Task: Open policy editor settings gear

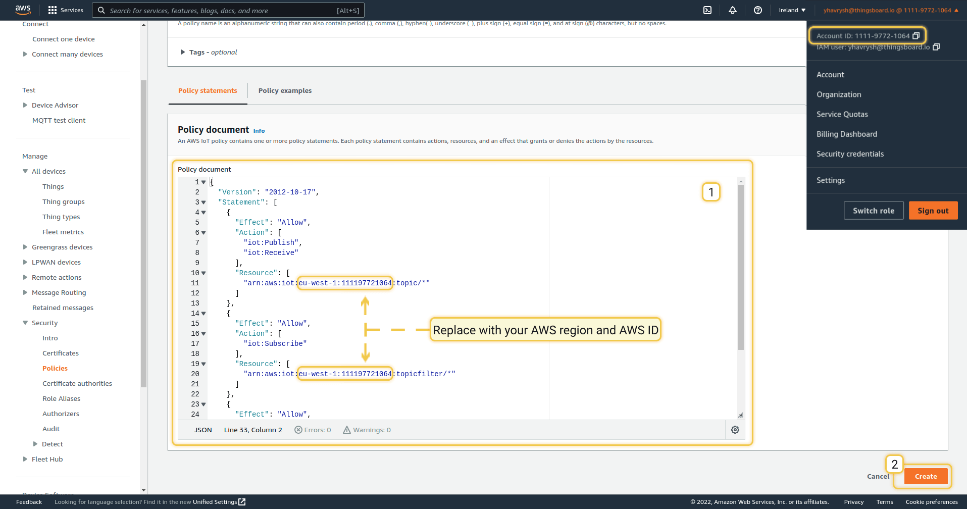Action: tap(735, 430)
